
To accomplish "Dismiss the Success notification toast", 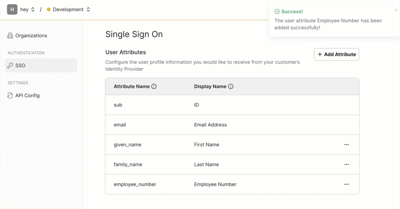I will coord(396,10).
